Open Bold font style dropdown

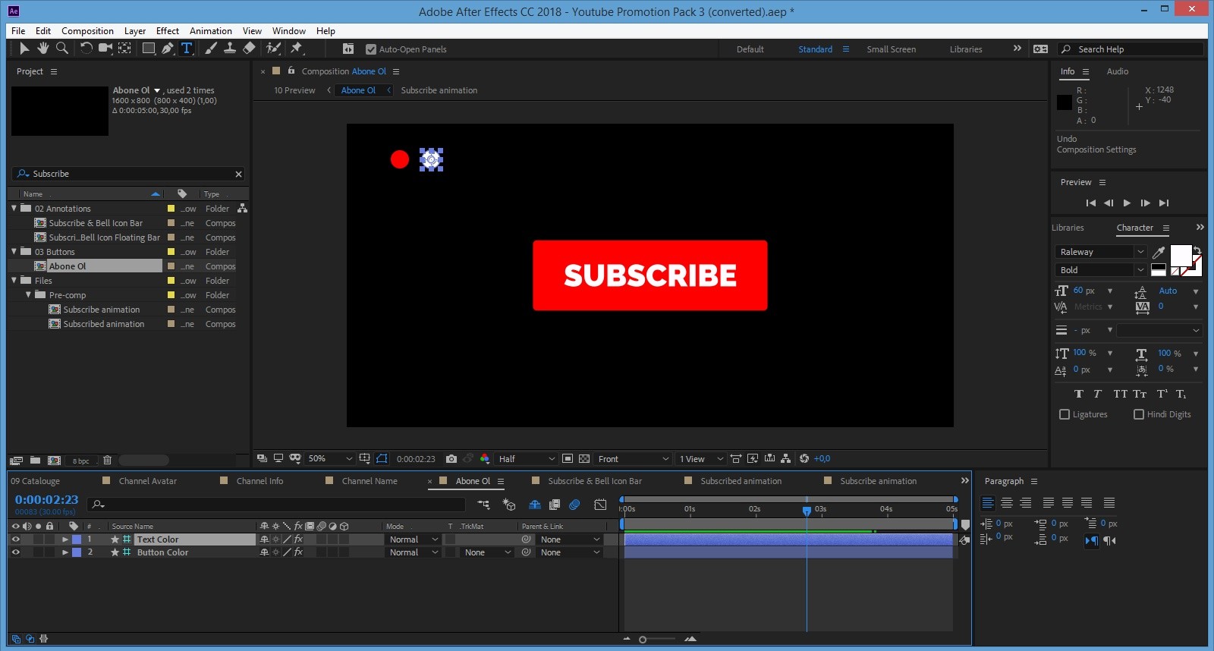1101,270
